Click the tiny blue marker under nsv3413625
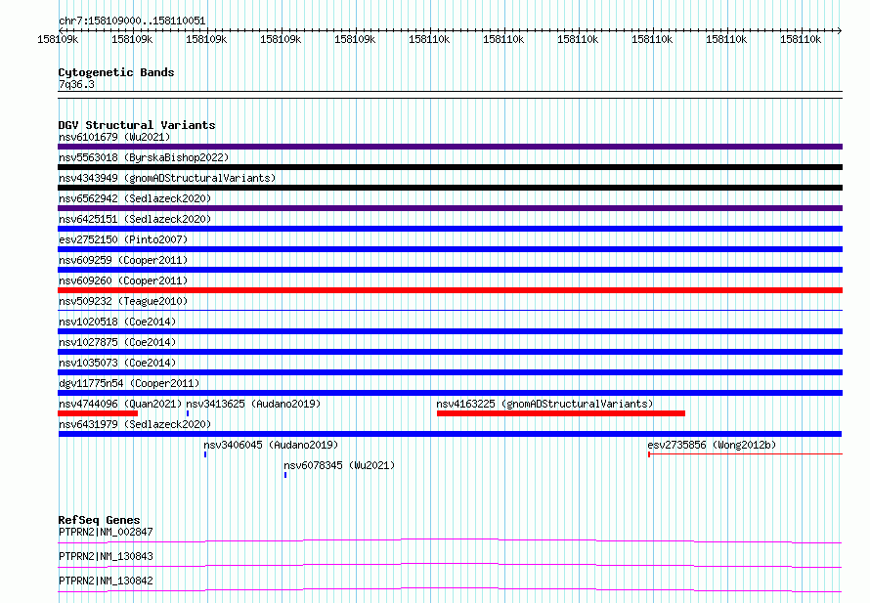 188,413
